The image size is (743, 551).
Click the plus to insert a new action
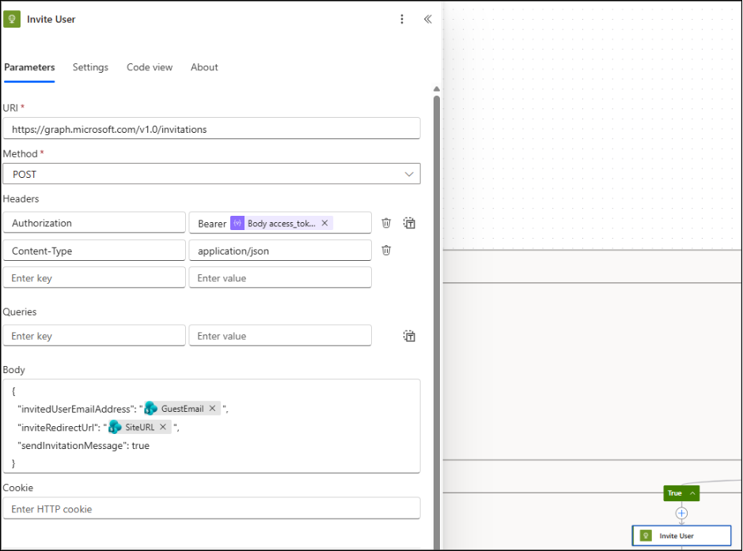tap(681, 513)
